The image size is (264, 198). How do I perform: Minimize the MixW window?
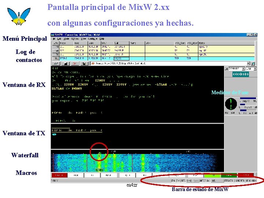[249, 35]
